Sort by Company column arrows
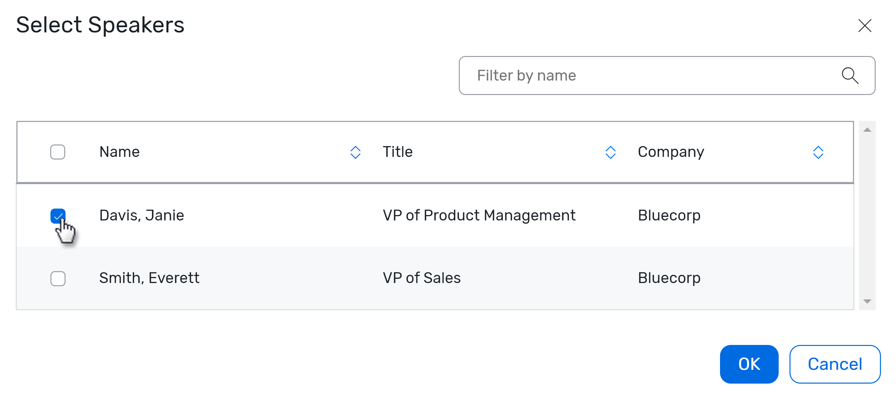896x399 pixels. tap(818, 152)
